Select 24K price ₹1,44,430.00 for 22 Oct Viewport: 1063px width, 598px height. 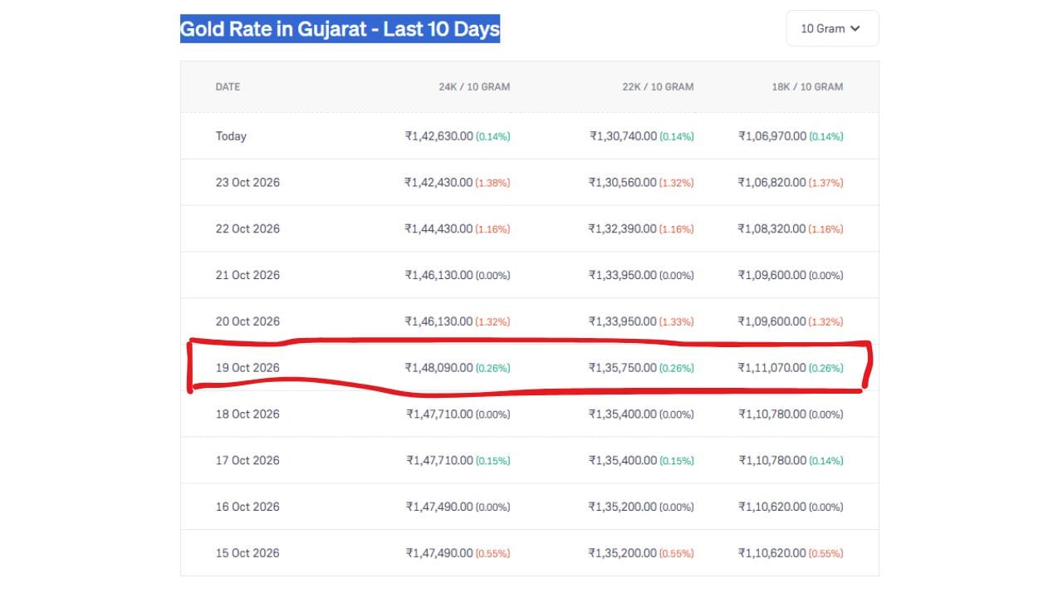[438, 229]
